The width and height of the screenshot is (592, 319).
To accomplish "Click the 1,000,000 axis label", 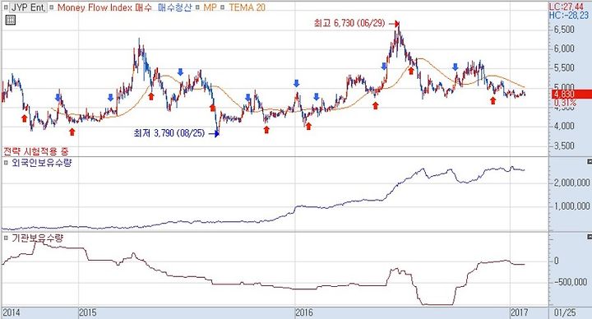I will click(571, 206).
